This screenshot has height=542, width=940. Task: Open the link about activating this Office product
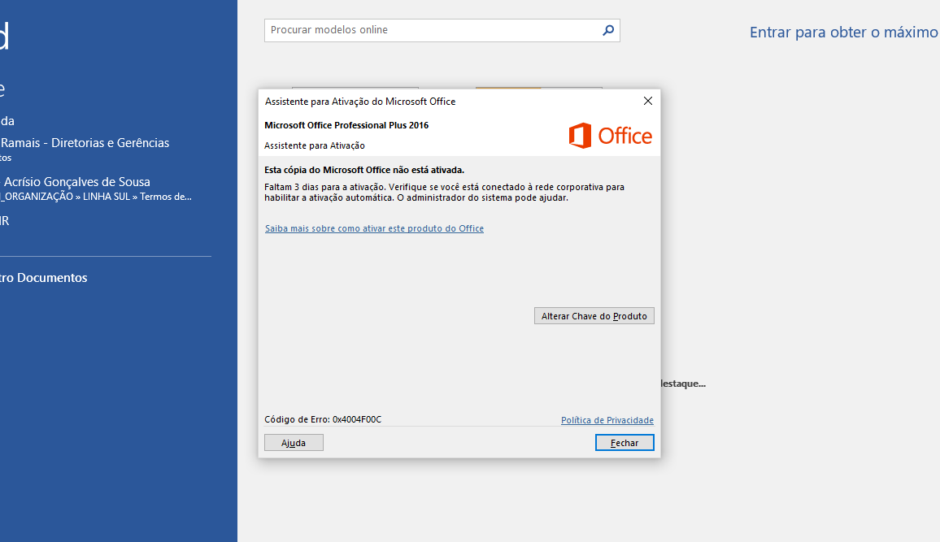(x=374, y=228)
